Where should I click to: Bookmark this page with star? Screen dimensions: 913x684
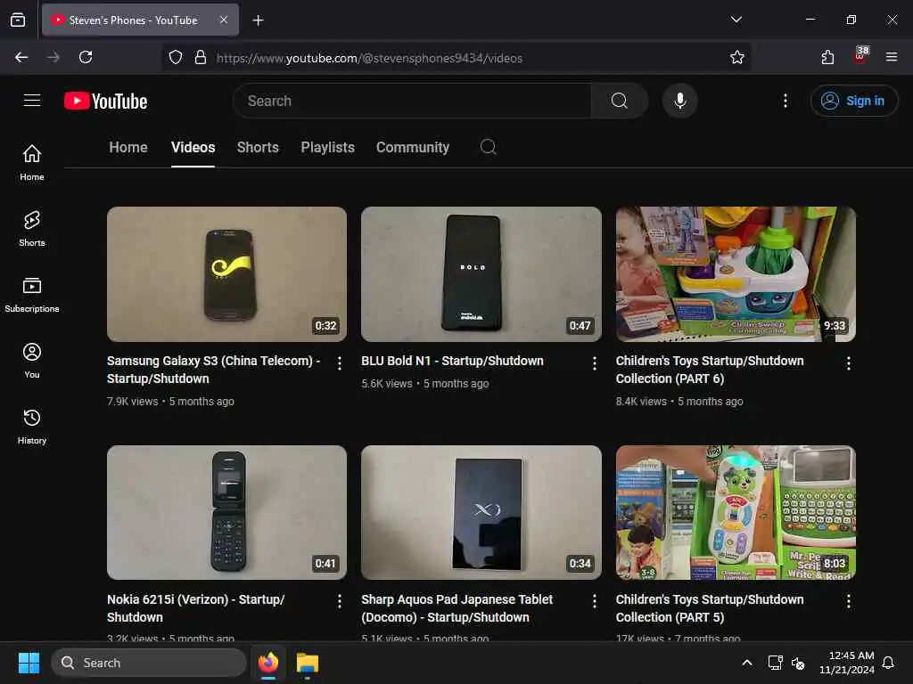click(736, 57)
